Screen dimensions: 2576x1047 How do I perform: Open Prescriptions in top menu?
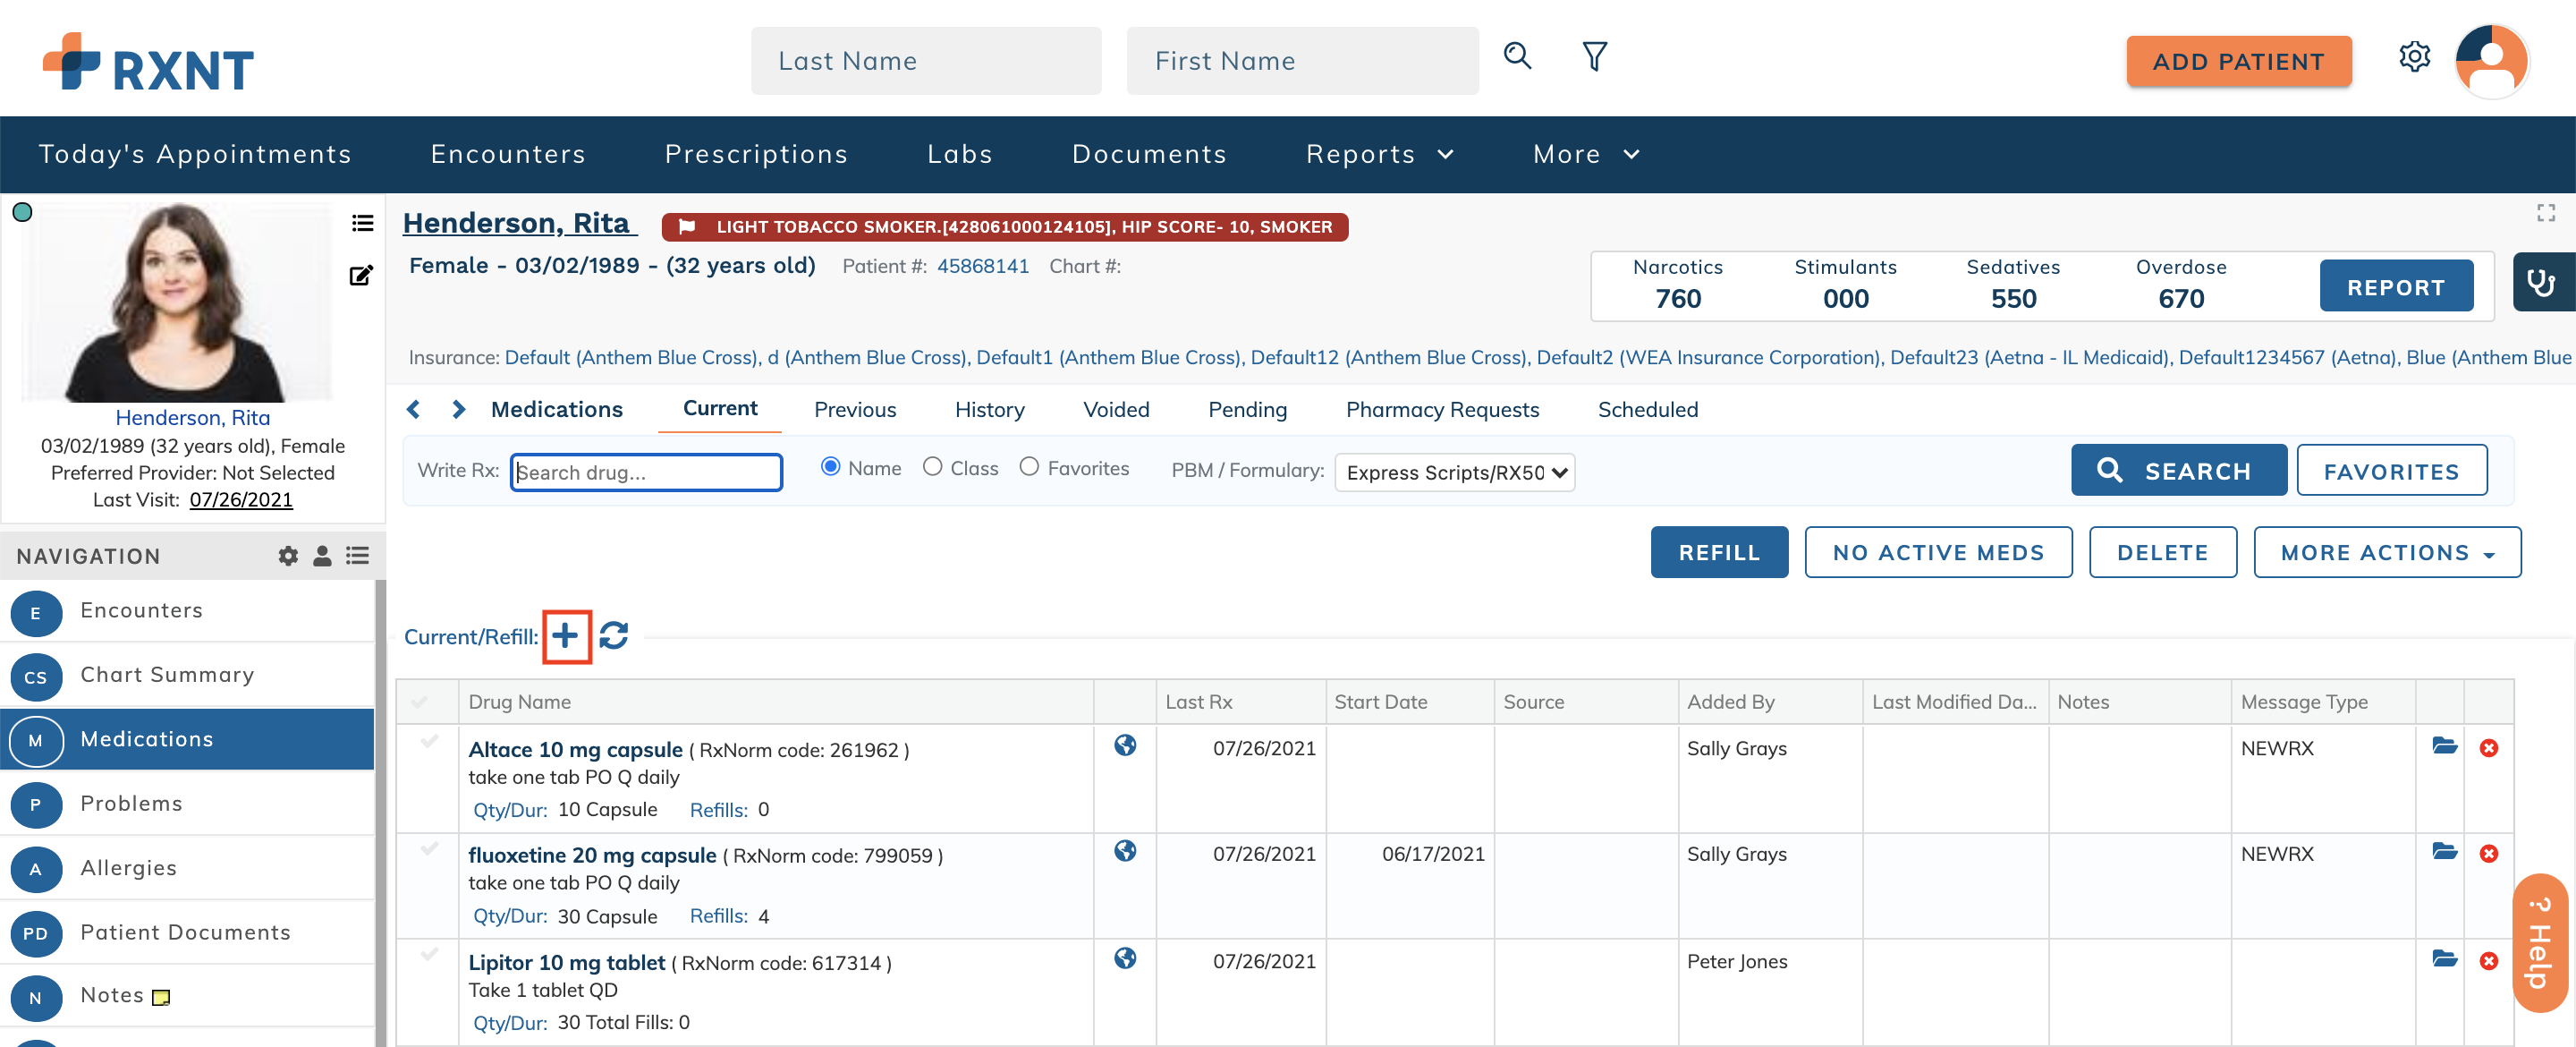pyautogui.click(x=756, y=154)
